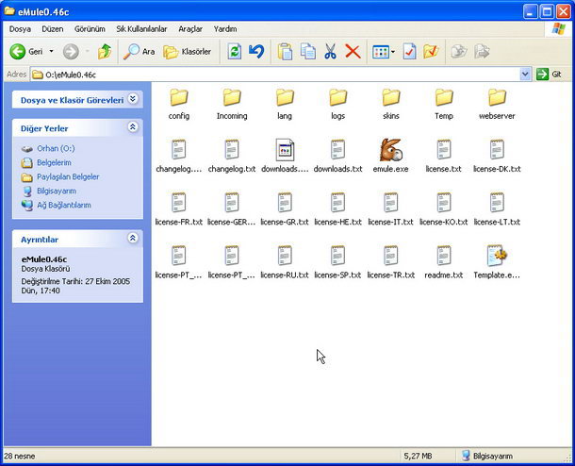Viewport: 575px width, 466px height.
Task: Select the changelog.txt file
Action: point(232,156)
